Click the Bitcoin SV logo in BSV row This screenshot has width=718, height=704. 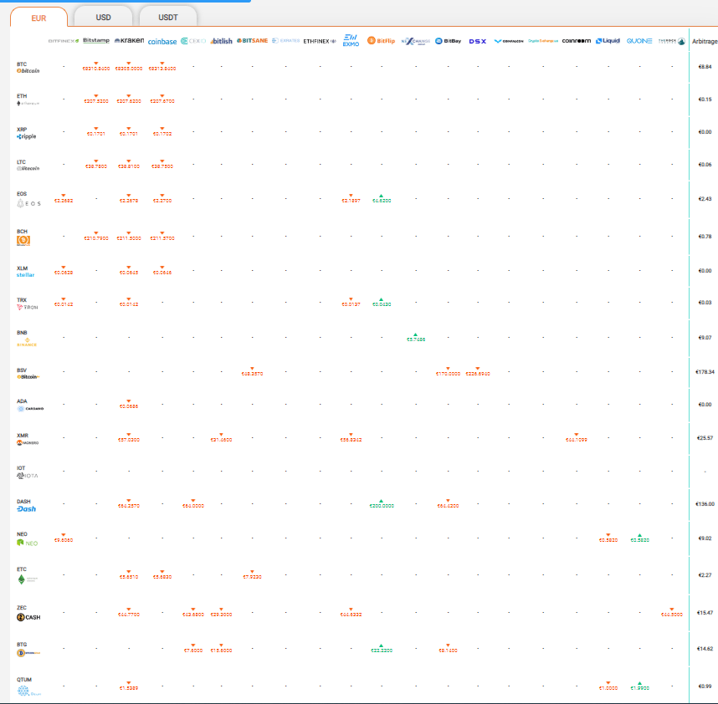pos(28,377)
